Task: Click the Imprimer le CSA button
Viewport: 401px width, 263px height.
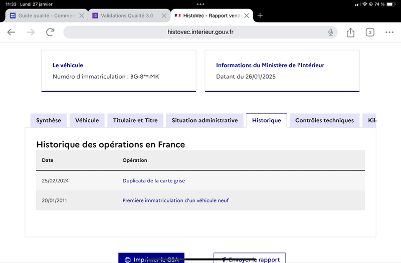Action: point(151,258)
